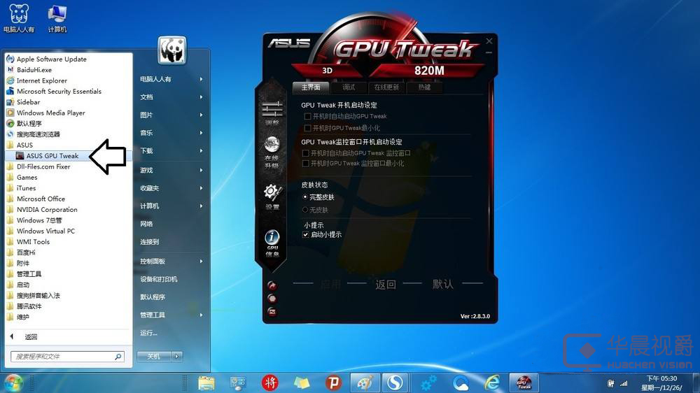Open the Paint palette icon in taskbar

click(365, 383)
